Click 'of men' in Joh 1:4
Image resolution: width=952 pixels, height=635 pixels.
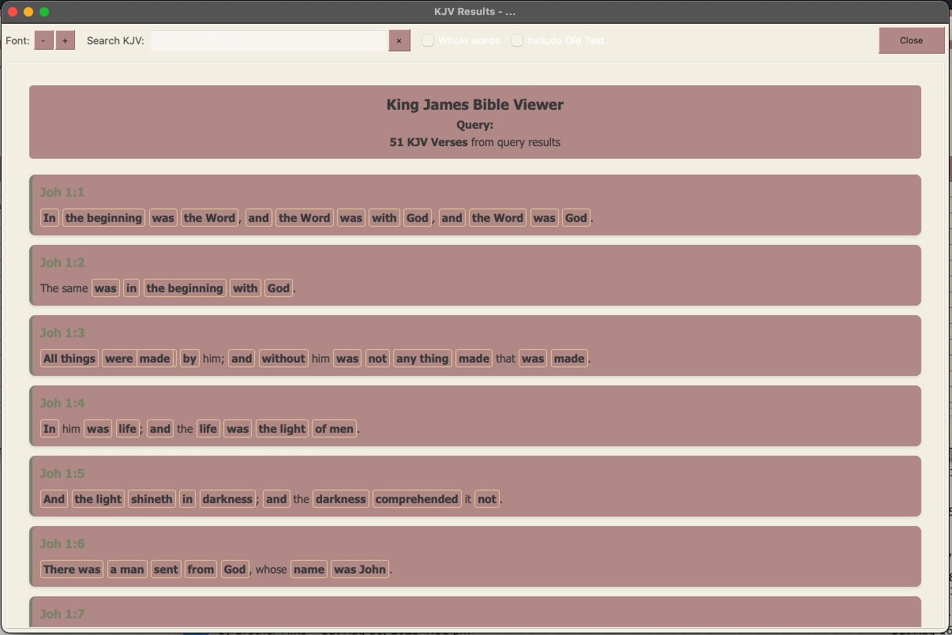[x=334, y=429]
